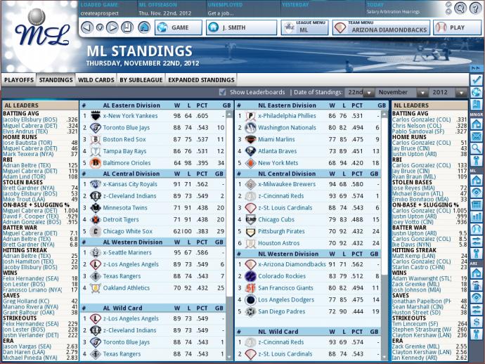Click the ML section wrench icon
The width and height of the screenshot is (485, 364).
477,253
